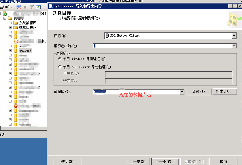Click into the 服务器名称 text field

tap(162, 46)
